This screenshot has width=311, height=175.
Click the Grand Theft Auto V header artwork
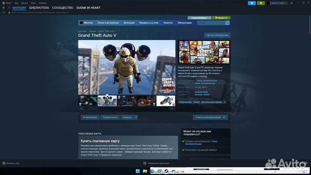[x=204, y=52]
